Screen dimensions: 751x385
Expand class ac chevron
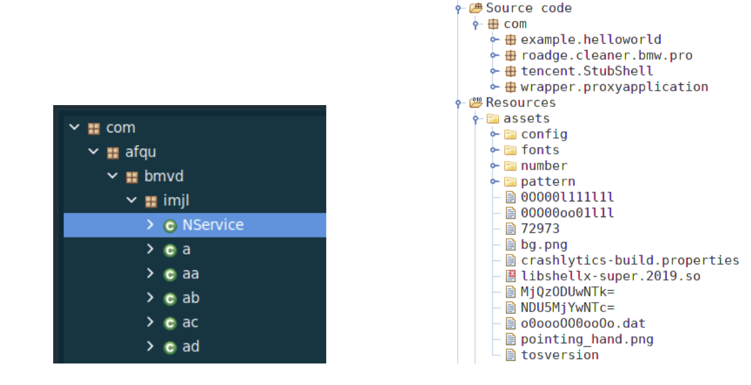click(x=150, y=322)
